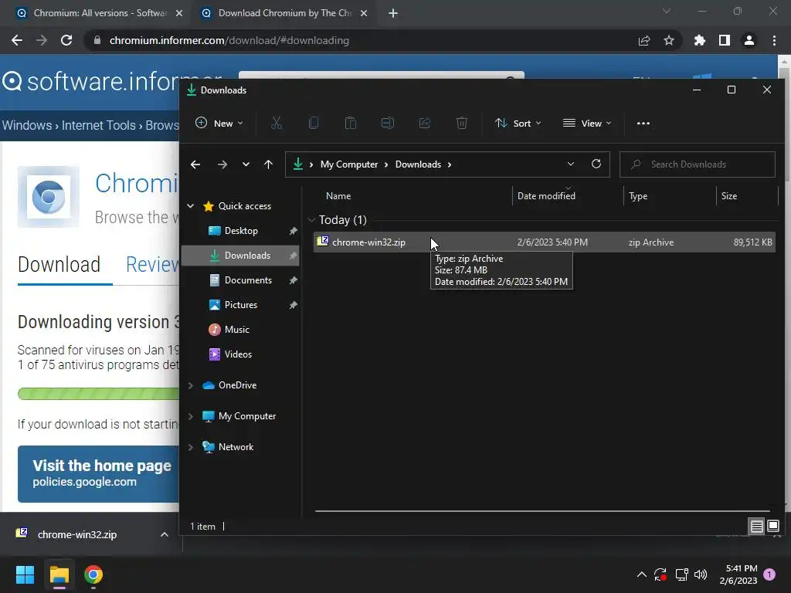The height and width of the screenshot is (593, 791).
Task: Refresh the Downloads folder
Action: pos(596,164)
